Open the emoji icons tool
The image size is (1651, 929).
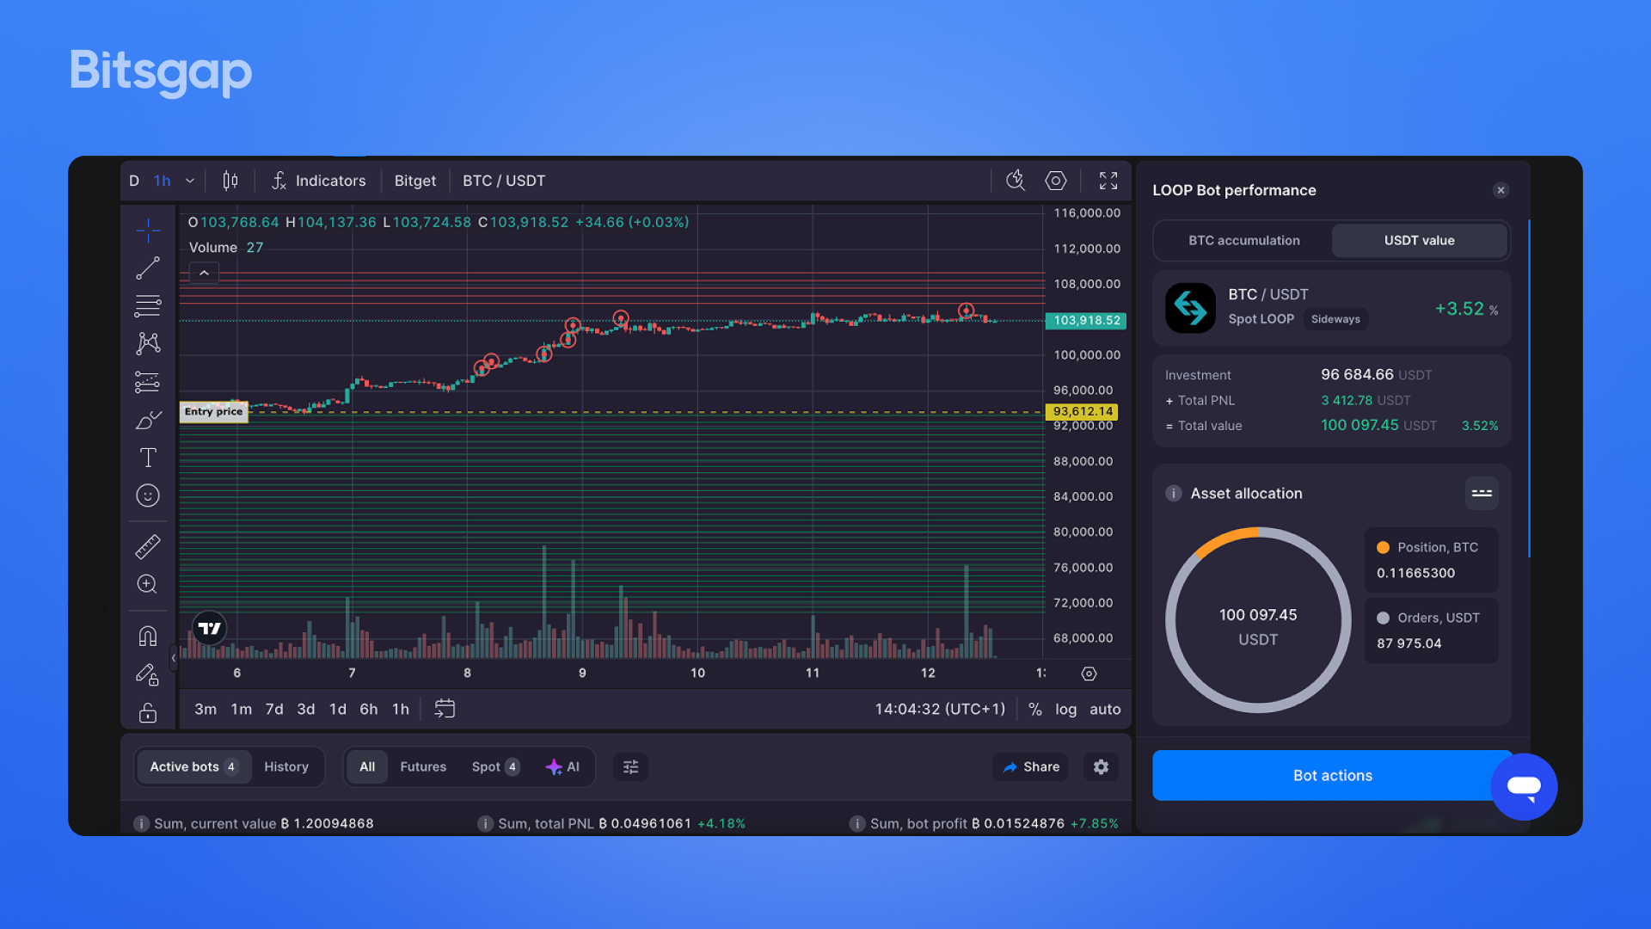(x=148, y=495)
